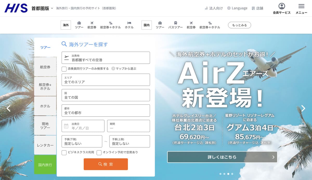Select the fourth banner pagination dot
Image resolution: width=312 pixels, height=180 pixels.
point(232,174)
